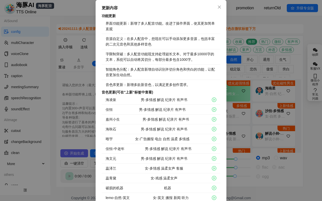Select the wav output format
The width and height of the screenshot is (322, 201).
click(x=276, y=158)
